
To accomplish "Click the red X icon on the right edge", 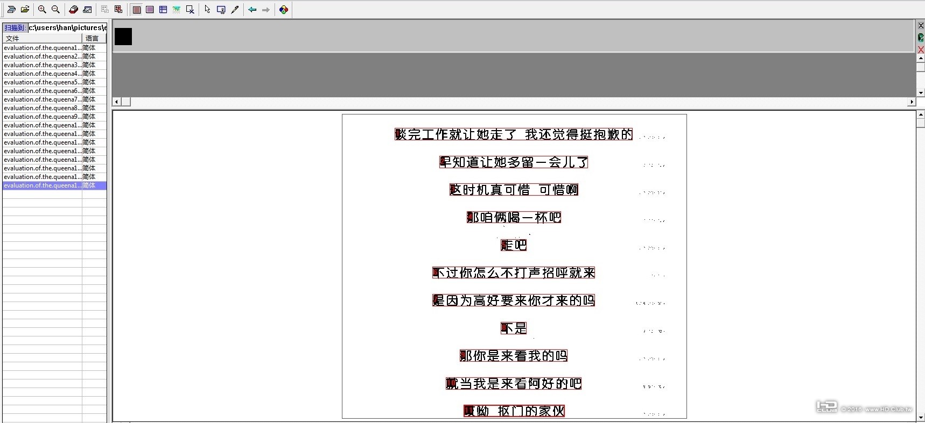I will coord(921,49).
